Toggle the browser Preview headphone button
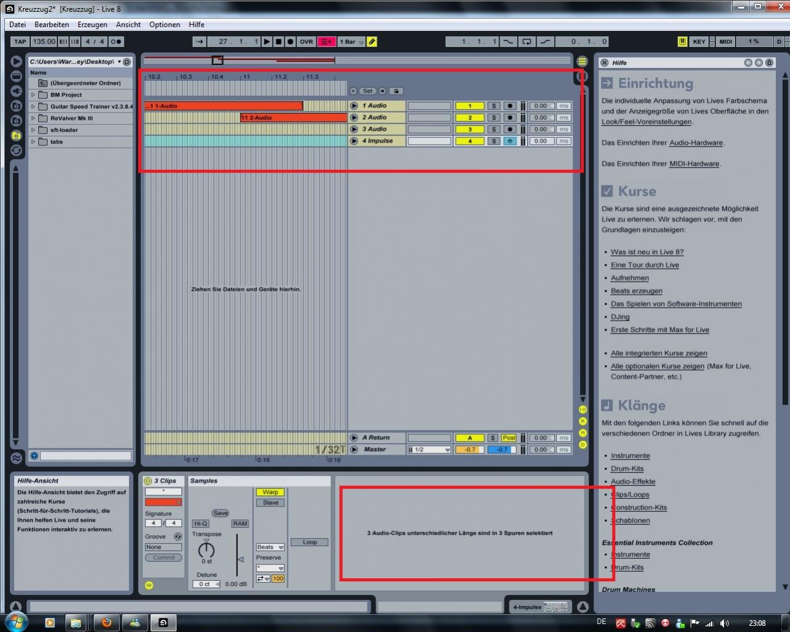 click(35, 456)
